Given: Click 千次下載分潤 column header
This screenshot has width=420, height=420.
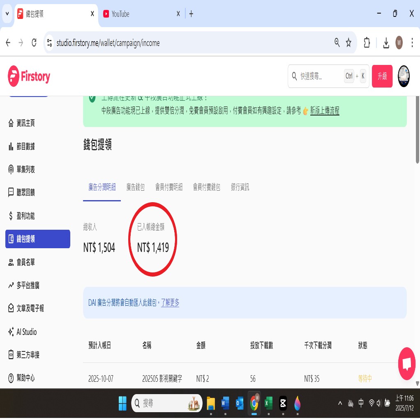Looking at the screenshot, I should [318, 345].
